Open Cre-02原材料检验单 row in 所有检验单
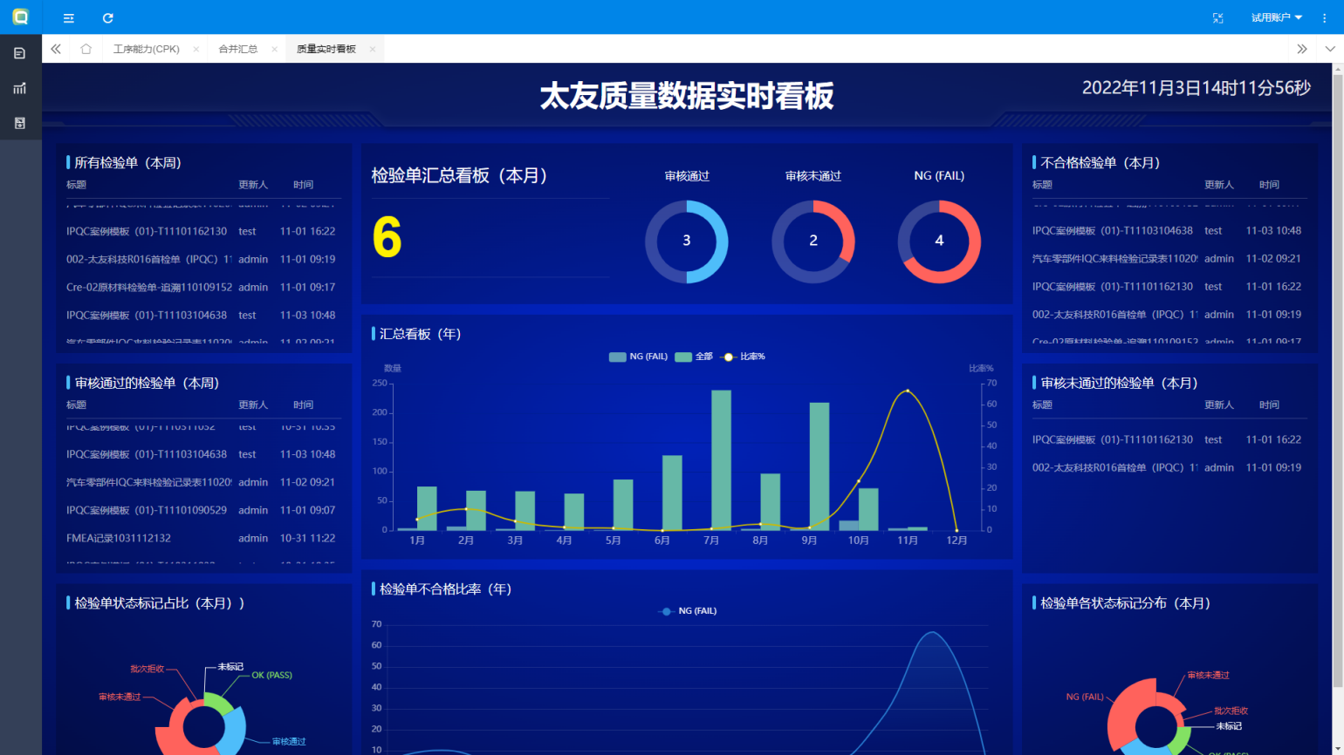The image size is (1344, 755). (201, 287)
